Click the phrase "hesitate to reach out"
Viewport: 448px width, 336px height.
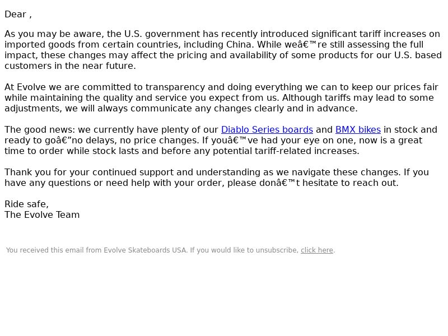(349, 183)
